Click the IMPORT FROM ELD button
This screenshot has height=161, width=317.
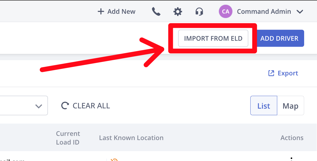[213, 38]
